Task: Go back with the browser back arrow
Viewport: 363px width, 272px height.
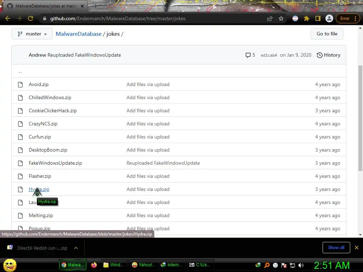Action: [x=8, y=18]
